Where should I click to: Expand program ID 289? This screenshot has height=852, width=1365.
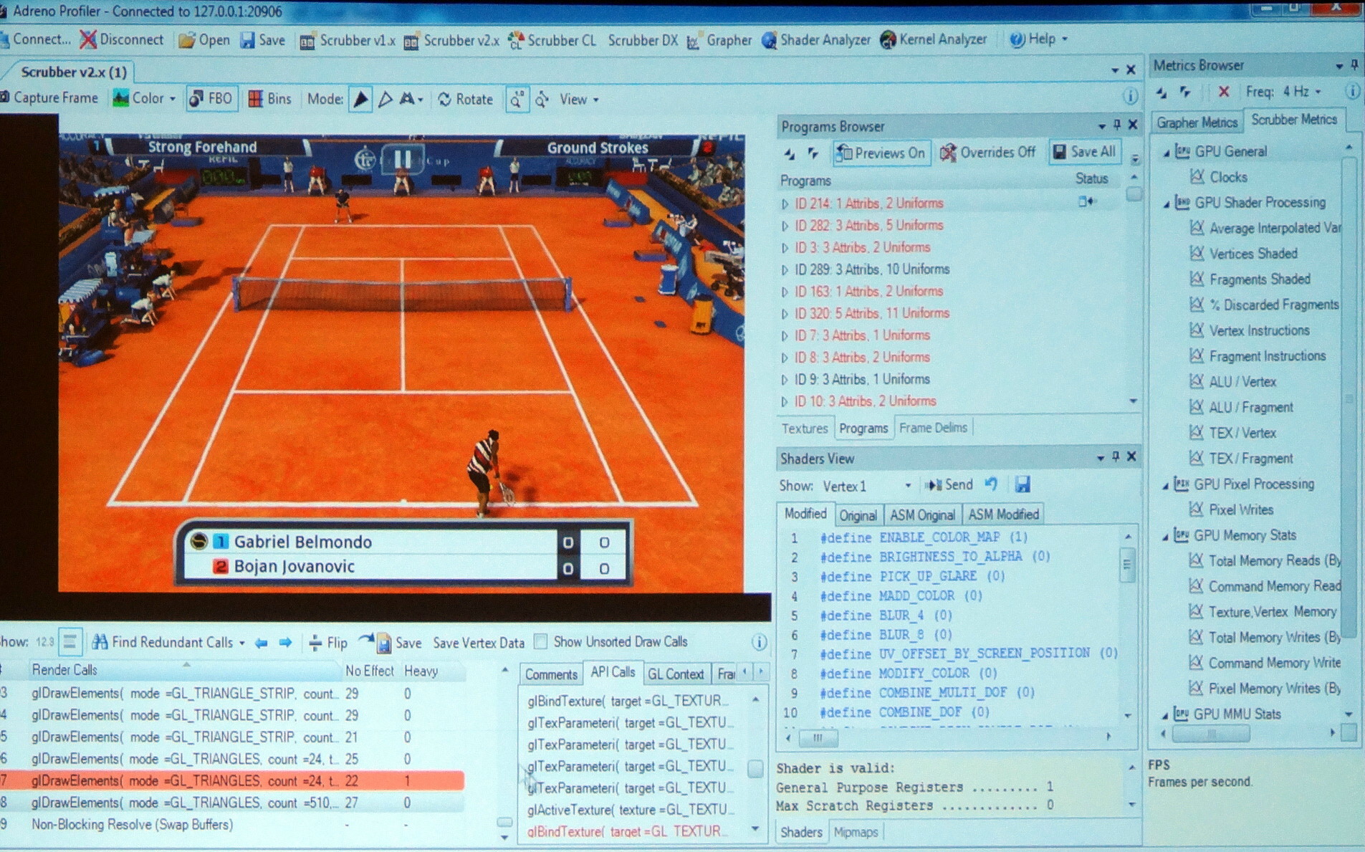click(x=785, y=270)
